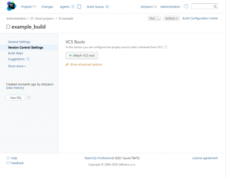226x178 pixels.
Task: Click help icon beside VCS Roots description
Action: tap(166, 47)
